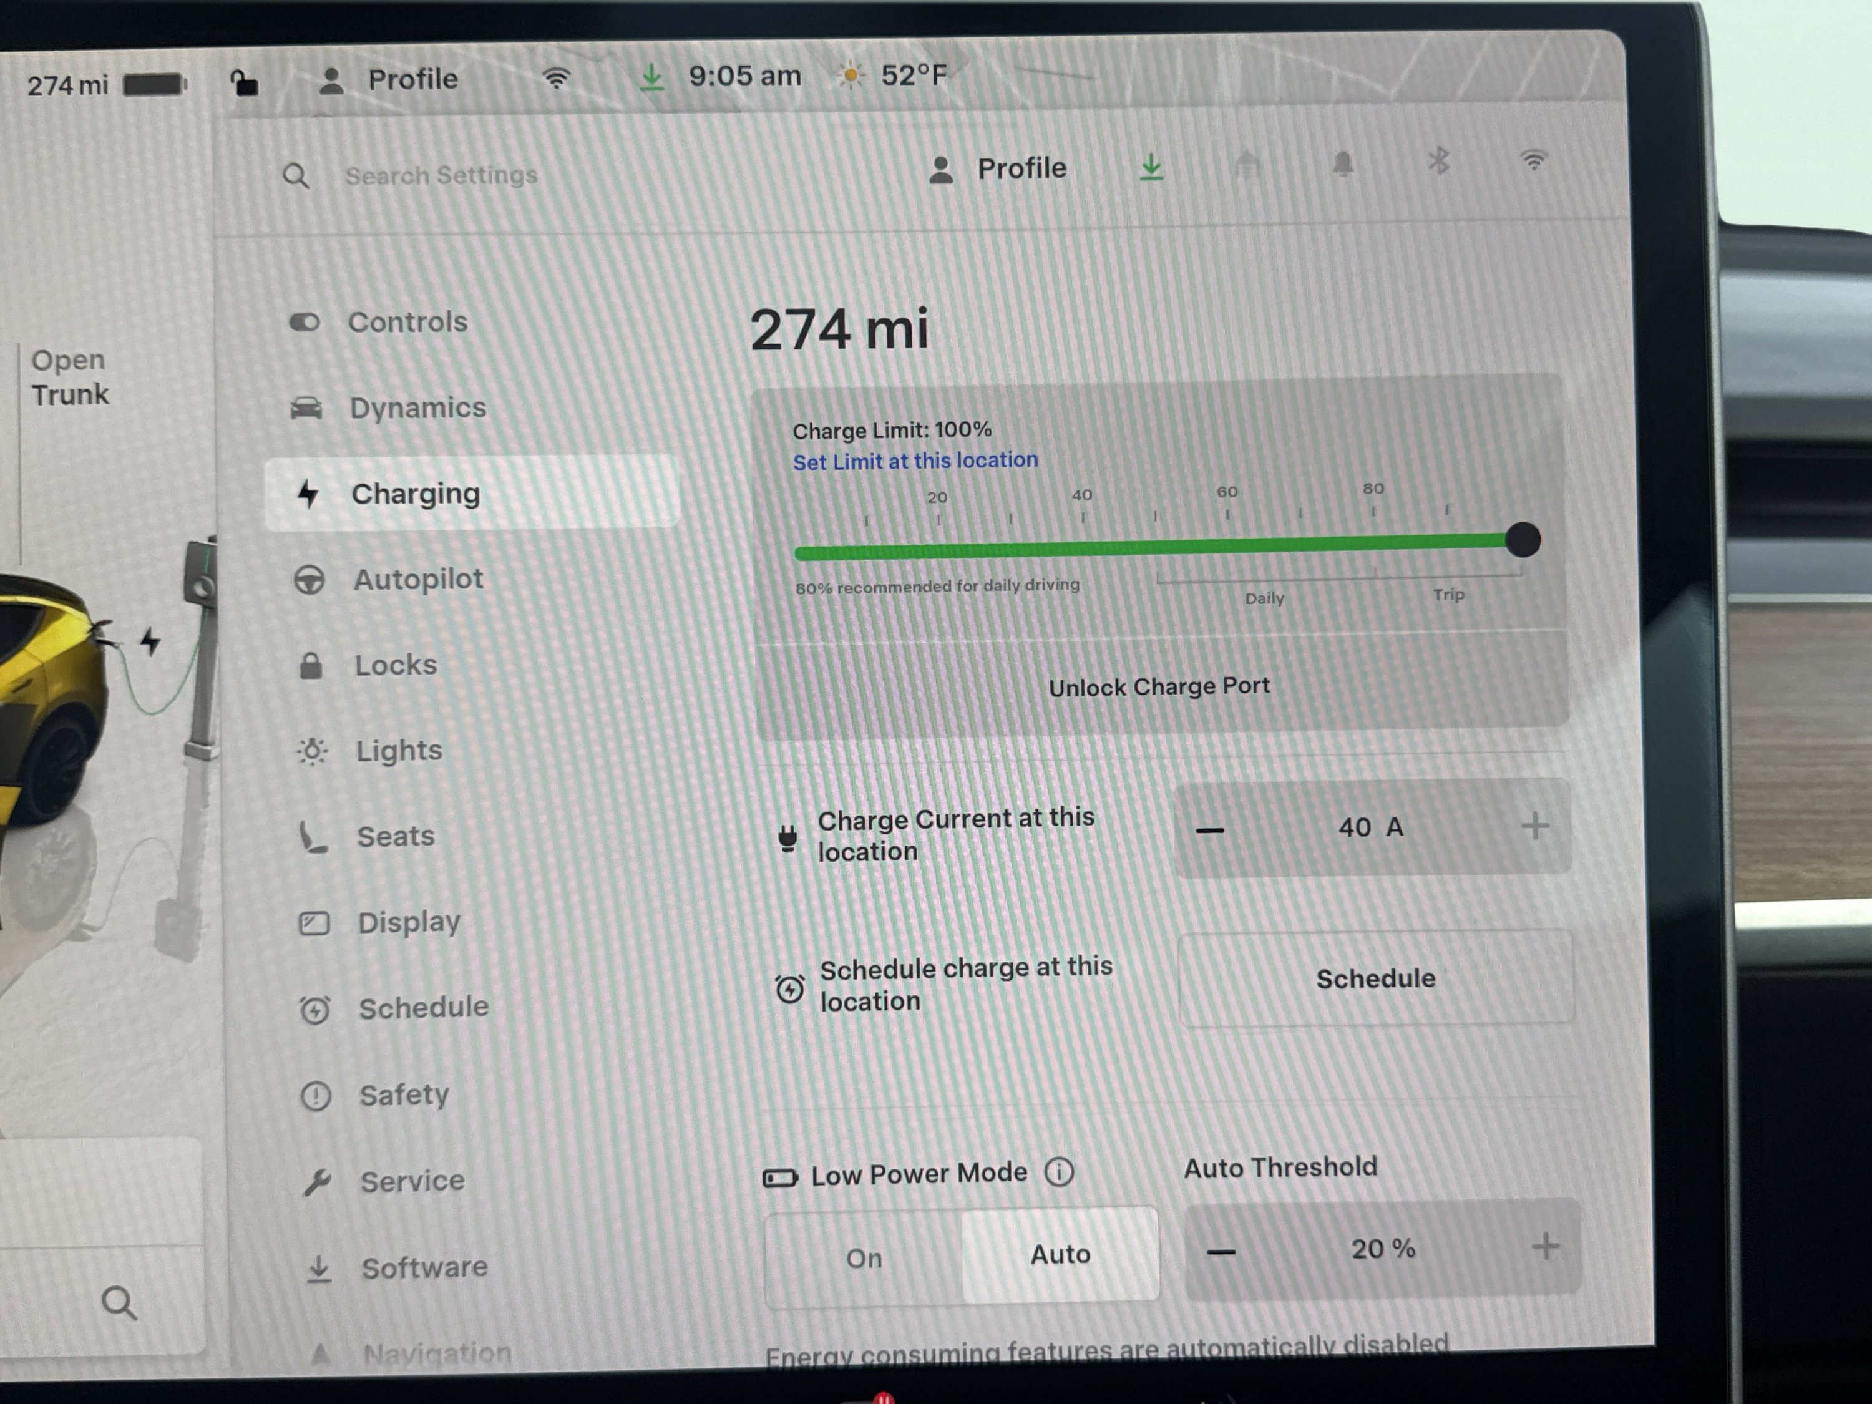This screenshot has width=1872, height=1404.
Task: Open the Safety settings
Action: point(375,1095)
